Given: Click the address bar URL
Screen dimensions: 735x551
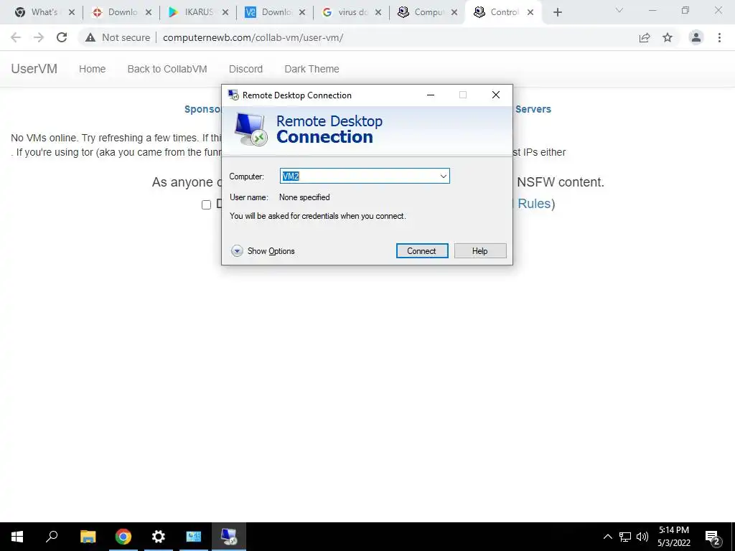Looking at the screenshot, I should pos(253,37).
